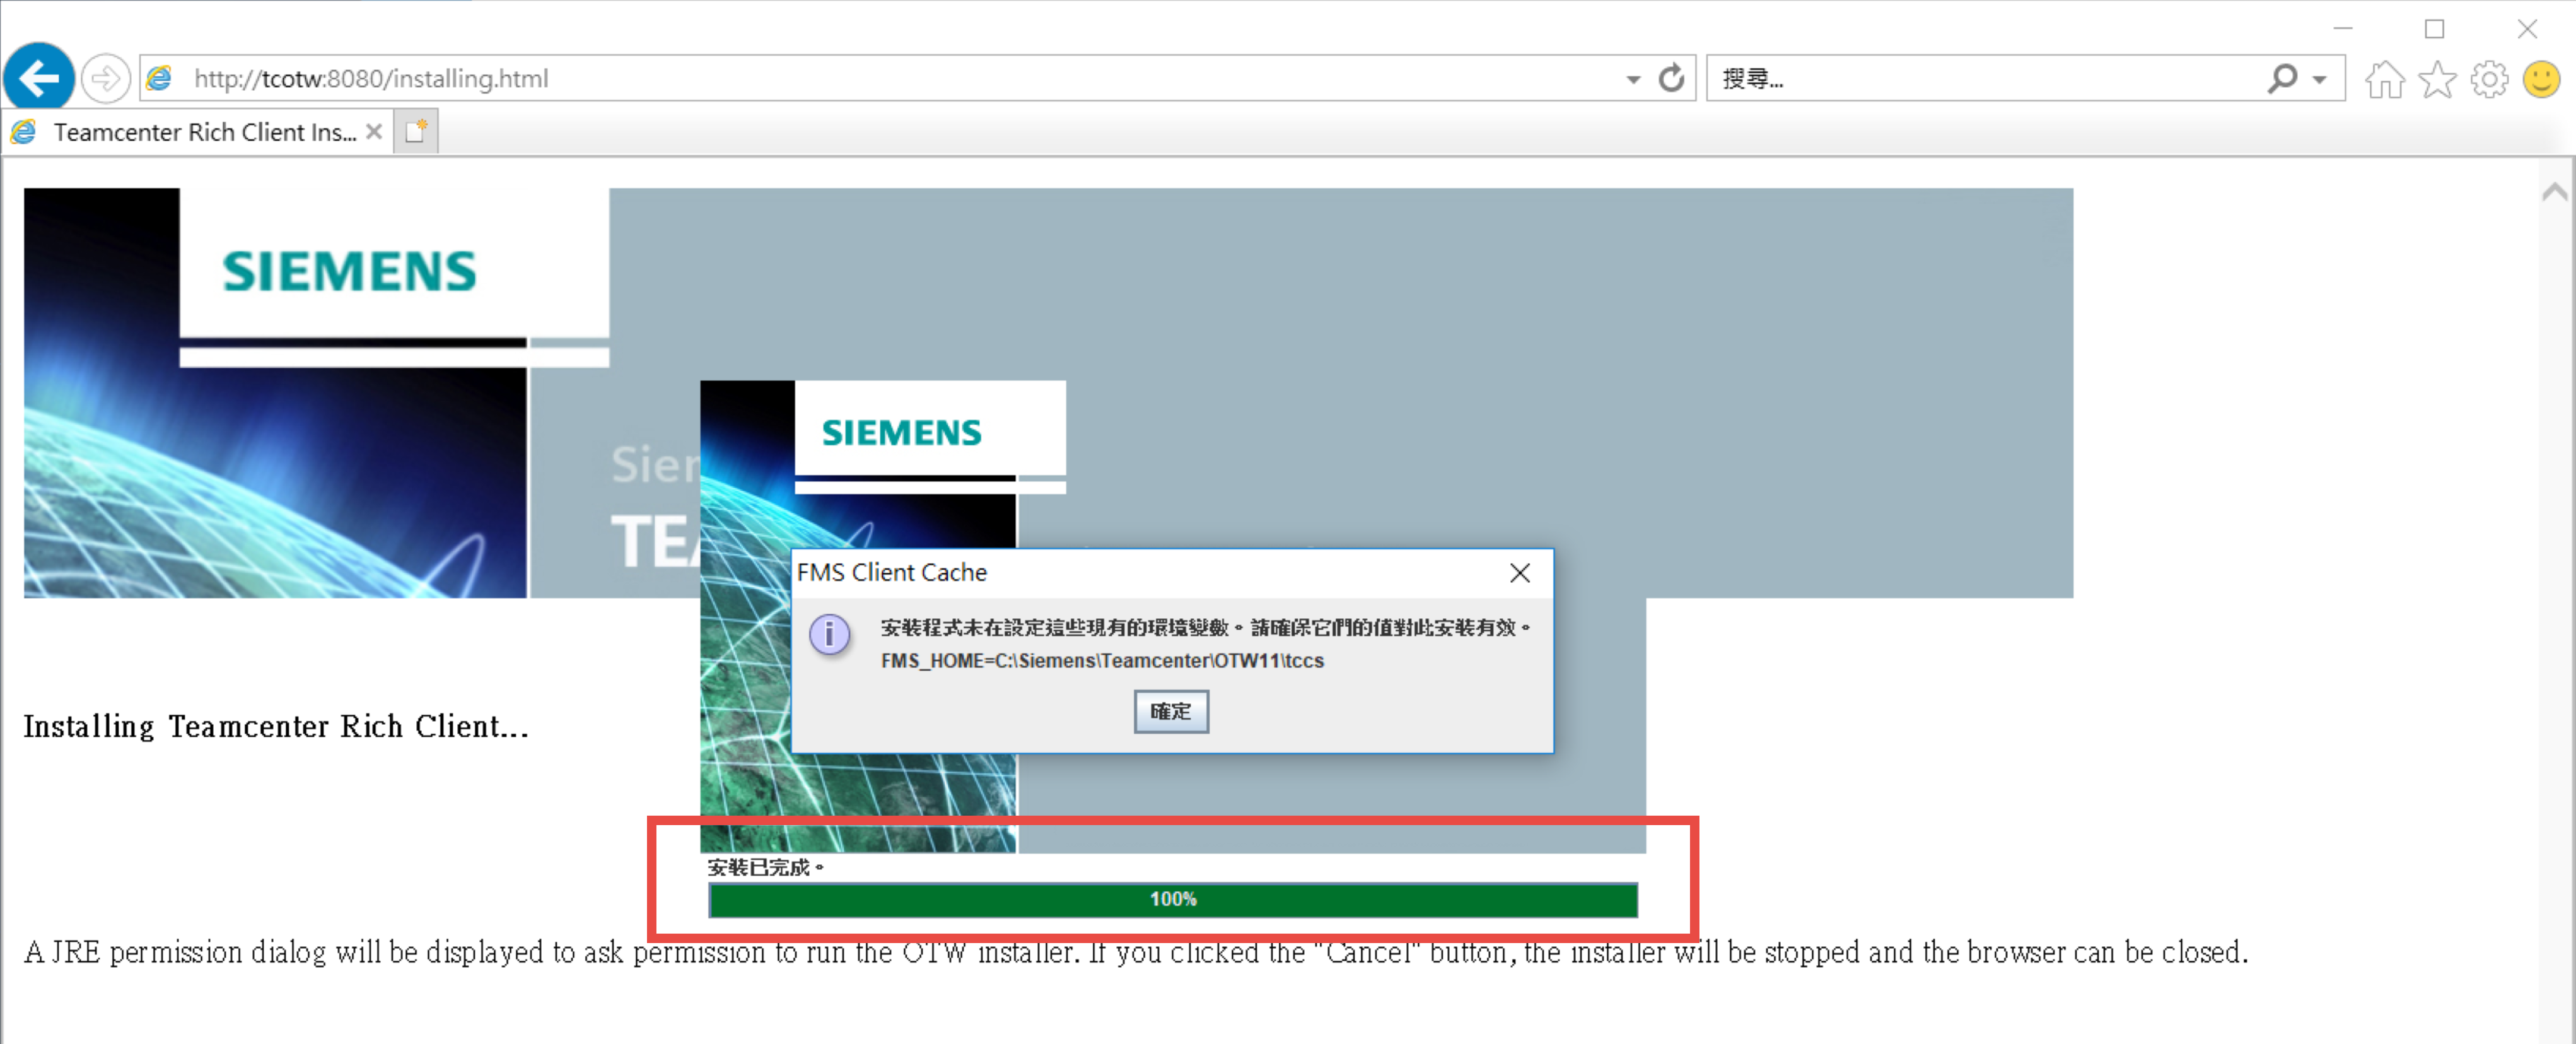Open the Home page icon
The width and height of the screenshot is (2576, 1044).
coord(2385,79)
